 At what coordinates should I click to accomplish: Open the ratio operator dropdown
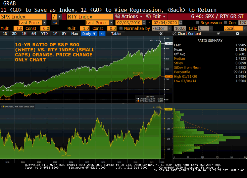(x=59, y=17)
